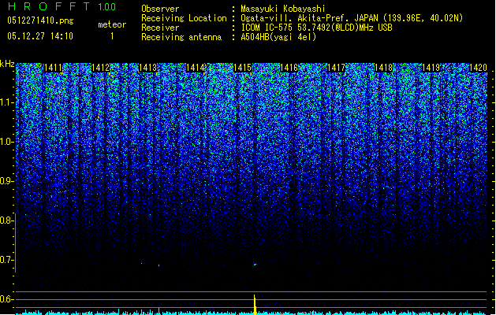Click the yellow signal spike in power graph
The width and height of the screenshot is (496, 315).
[255, 305]
